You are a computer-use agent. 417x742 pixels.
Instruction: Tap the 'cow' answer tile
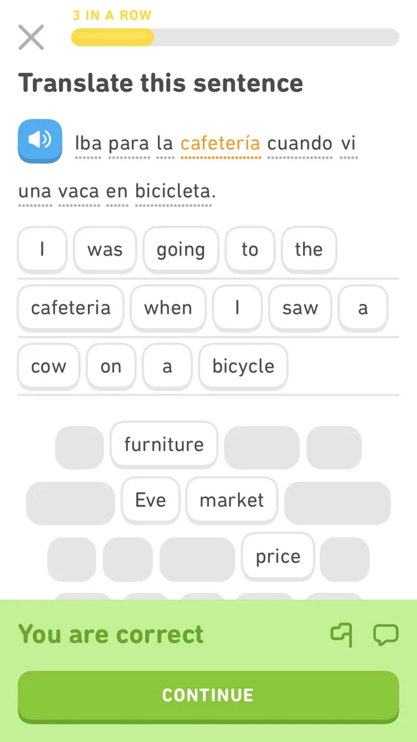coord(49,366)
